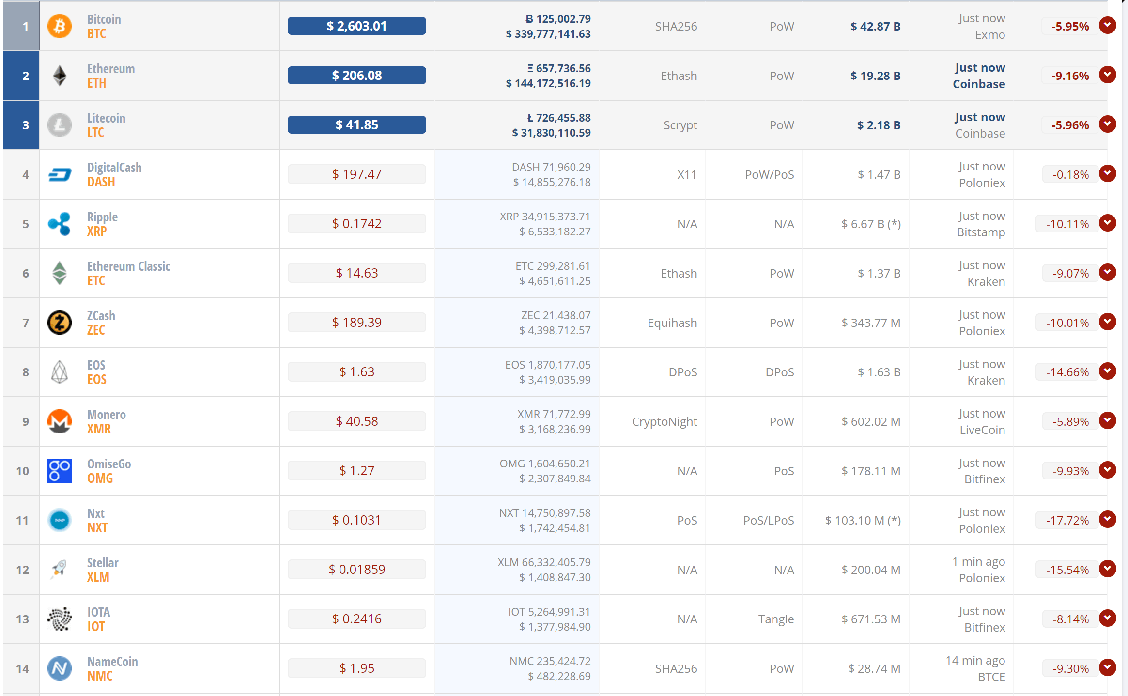Expand Ethereum row with red arrow
The width and height of the screenshot is (1128, 696).
1108,75
